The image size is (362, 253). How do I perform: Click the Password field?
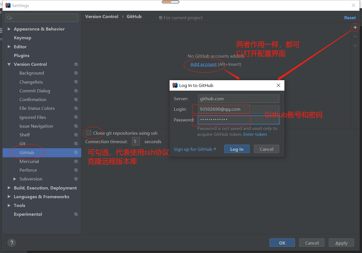238,120
